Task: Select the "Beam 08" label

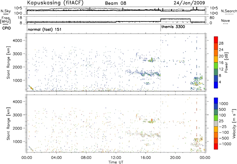Action: coord(116,3)
